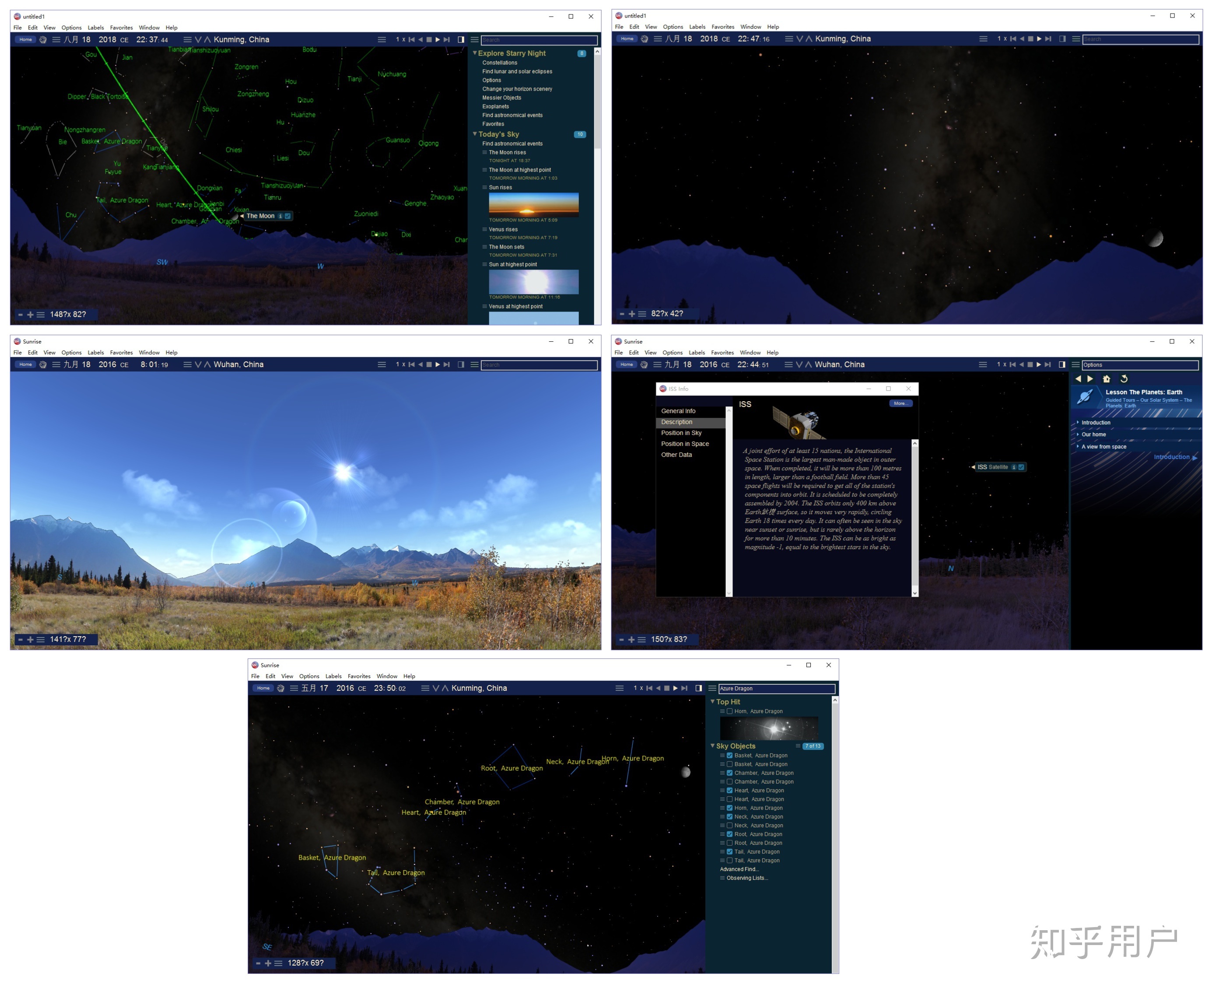Viewport: 1212px width, 984px height.
Task: Select Position in Space in ISS Info
Action: click(684, 444)
